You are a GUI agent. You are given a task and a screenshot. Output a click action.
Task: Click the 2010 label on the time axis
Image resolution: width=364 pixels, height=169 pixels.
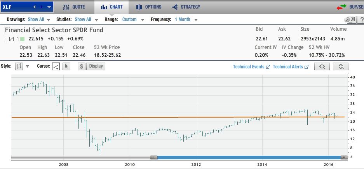point(130,165)
